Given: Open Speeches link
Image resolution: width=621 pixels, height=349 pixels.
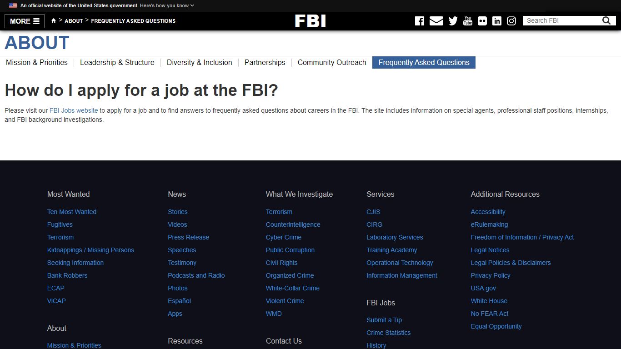Looking at the screenshot, I should coord(182,250).
